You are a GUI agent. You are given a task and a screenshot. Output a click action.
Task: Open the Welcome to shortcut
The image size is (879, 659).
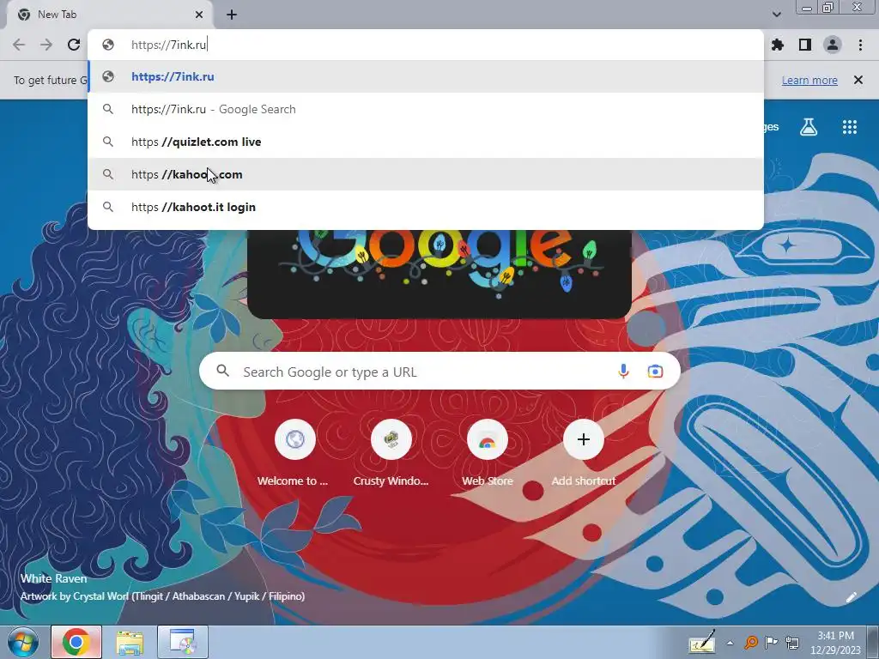(295, 439)
